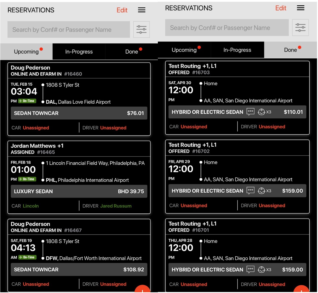Image resolution: width=318 pixels, height=293 pixels.
Task: Tap Edit above the Test Routing reservations
Action: [281, 8]
